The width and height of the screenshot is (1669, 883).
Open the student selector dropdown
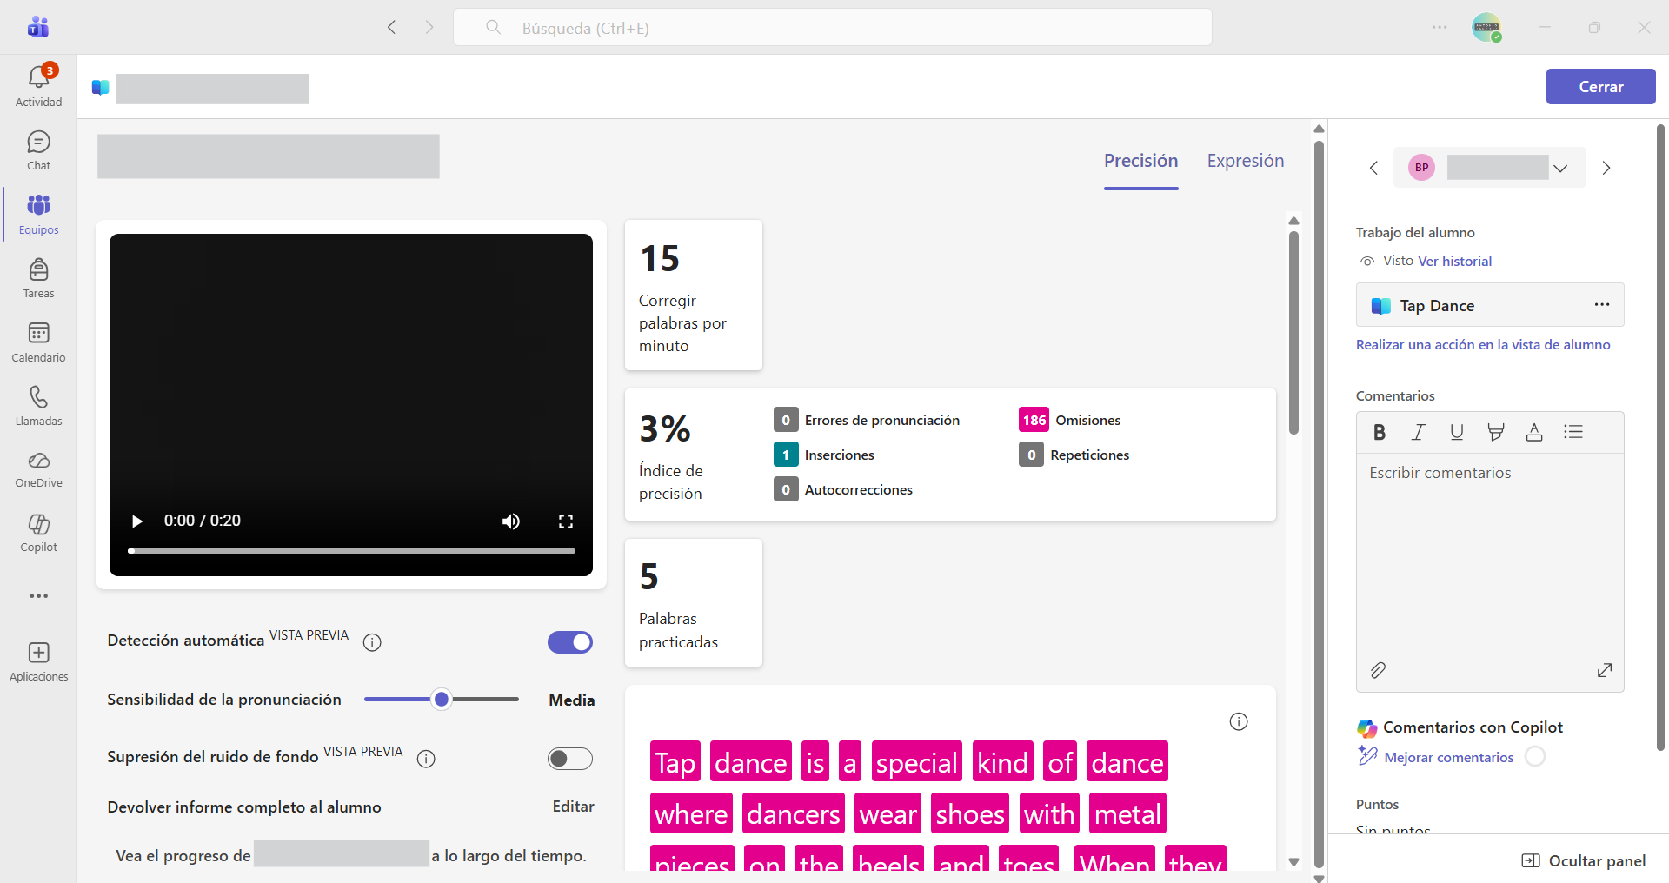[x=1490, y=168]
